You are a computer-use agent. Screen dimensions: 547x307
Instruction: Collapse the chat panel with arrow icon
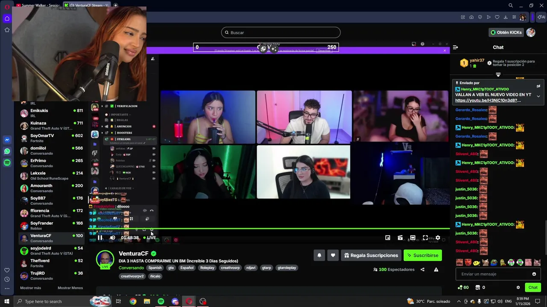(456, 47)
